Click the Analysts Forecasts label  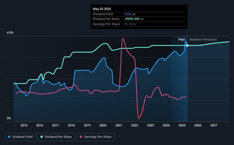[203, 39]
